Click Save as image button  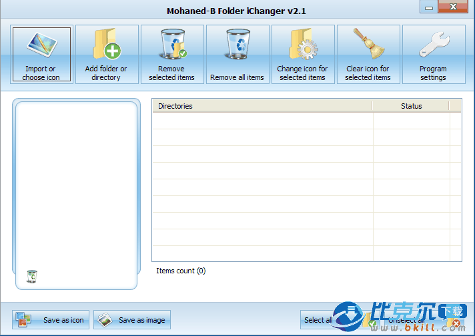click(x=132, y=319)
